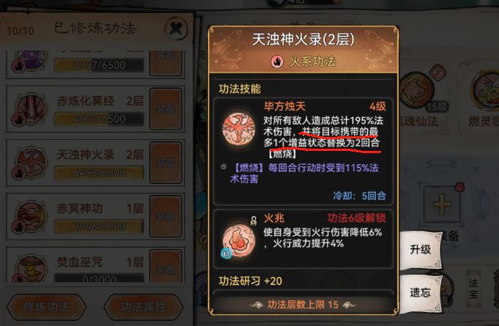Pick the 焚血巫咒 technique icon
This screenshot has height=326, width=499.
[31, 268]
